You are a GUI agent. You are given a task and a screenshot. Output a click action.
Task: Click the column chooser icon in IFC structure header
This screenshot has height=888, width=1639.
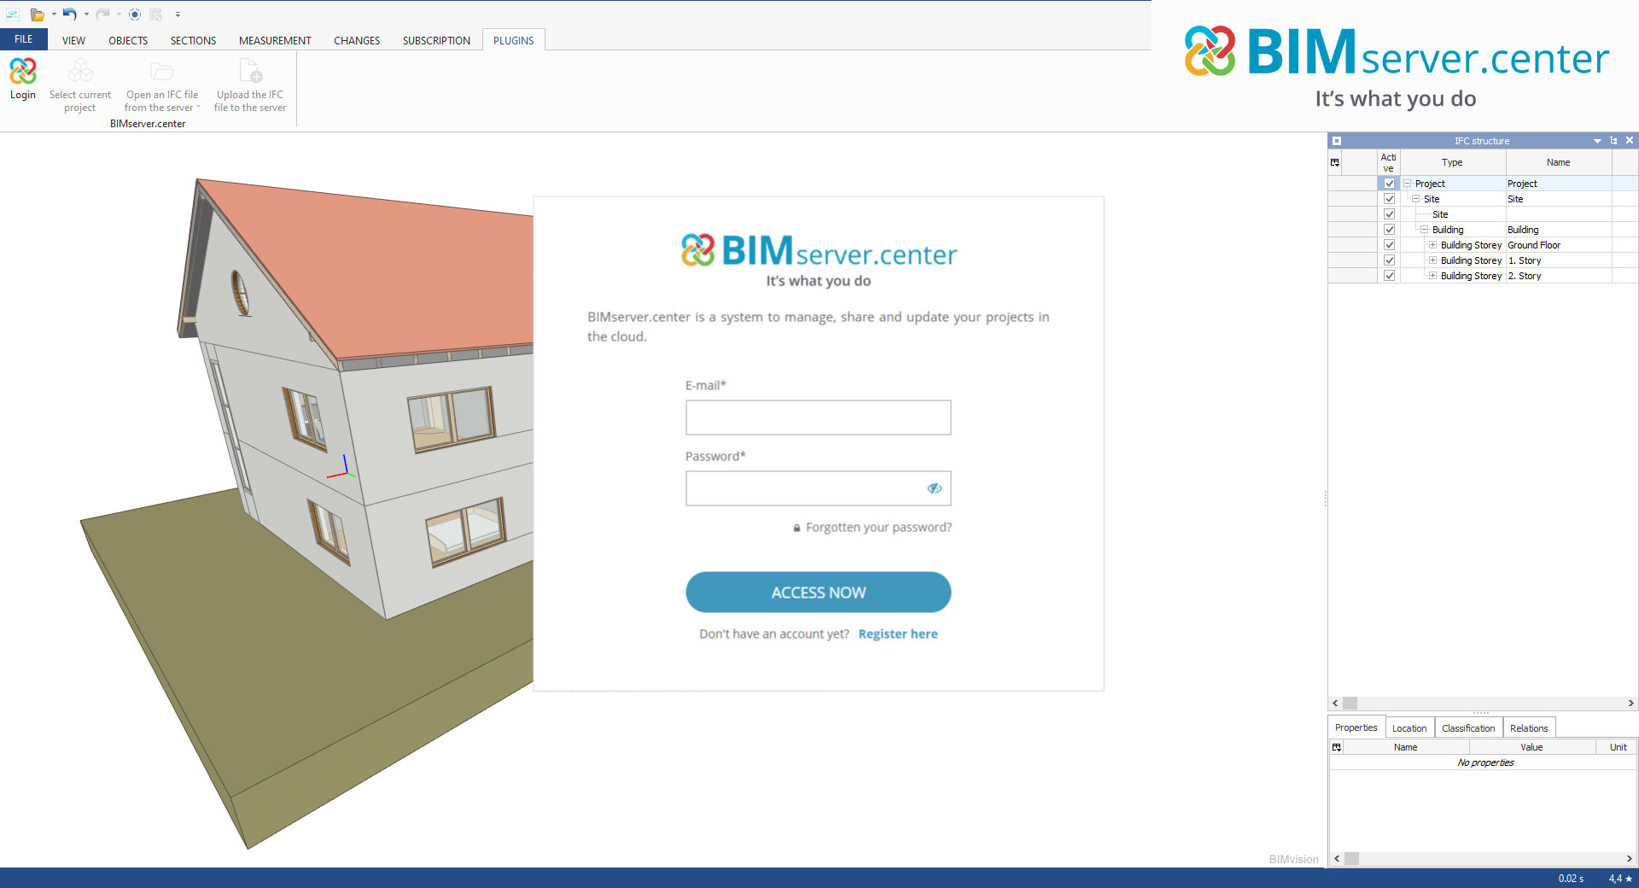[x=1335, y=162]
